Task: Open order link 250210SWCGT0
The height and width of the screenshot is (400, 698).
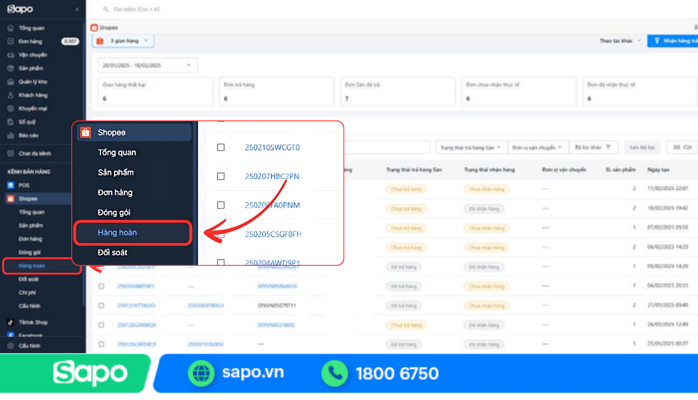Action: click(x=272, y=147)
